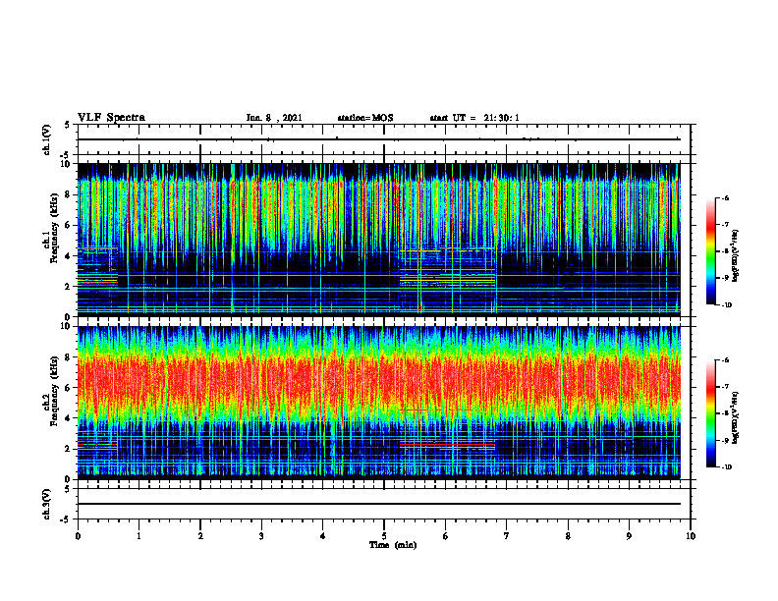Click the "-9" tick on ch.2 color bar

point(724,440)
